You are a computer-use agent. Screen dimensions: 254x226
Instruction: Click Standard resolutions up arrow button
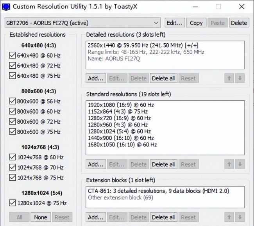pyautogui.click(x=229, y=164)
